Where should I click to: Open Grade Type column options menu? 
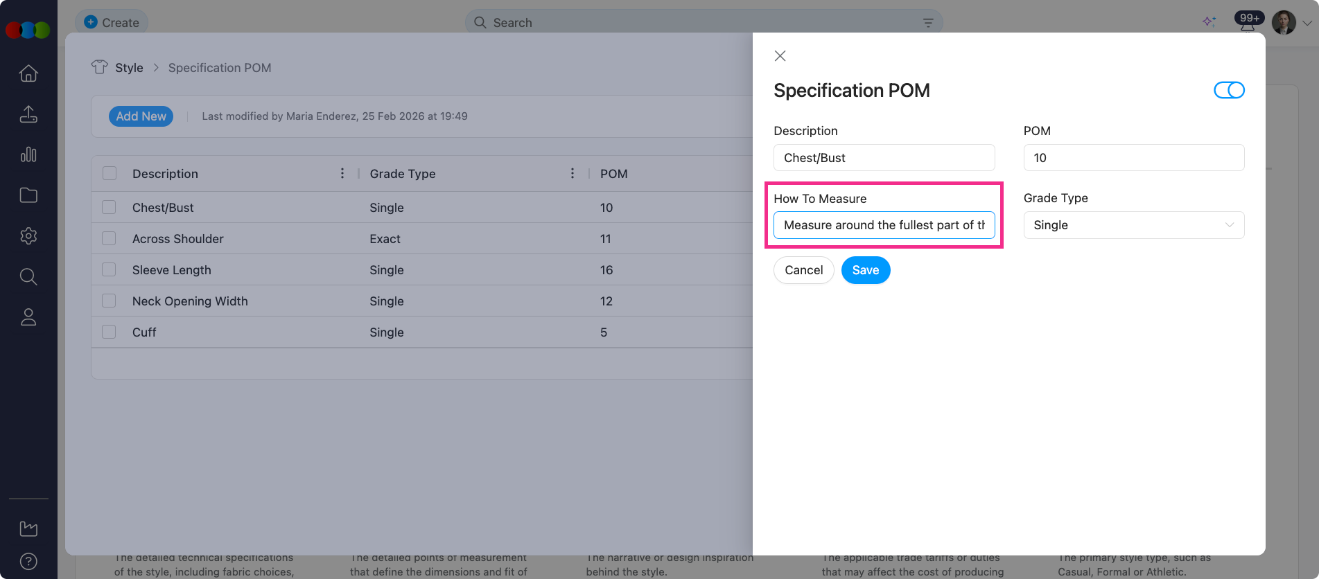(x=573, y=173)
